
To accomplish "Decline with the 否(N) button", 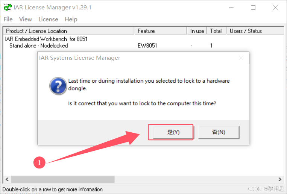I will click(219, 132).
